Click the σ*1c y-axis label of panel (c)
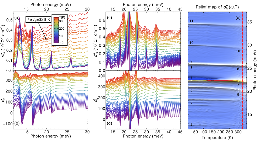This screenshot has height=141, width=260. [x=96, y=41]
